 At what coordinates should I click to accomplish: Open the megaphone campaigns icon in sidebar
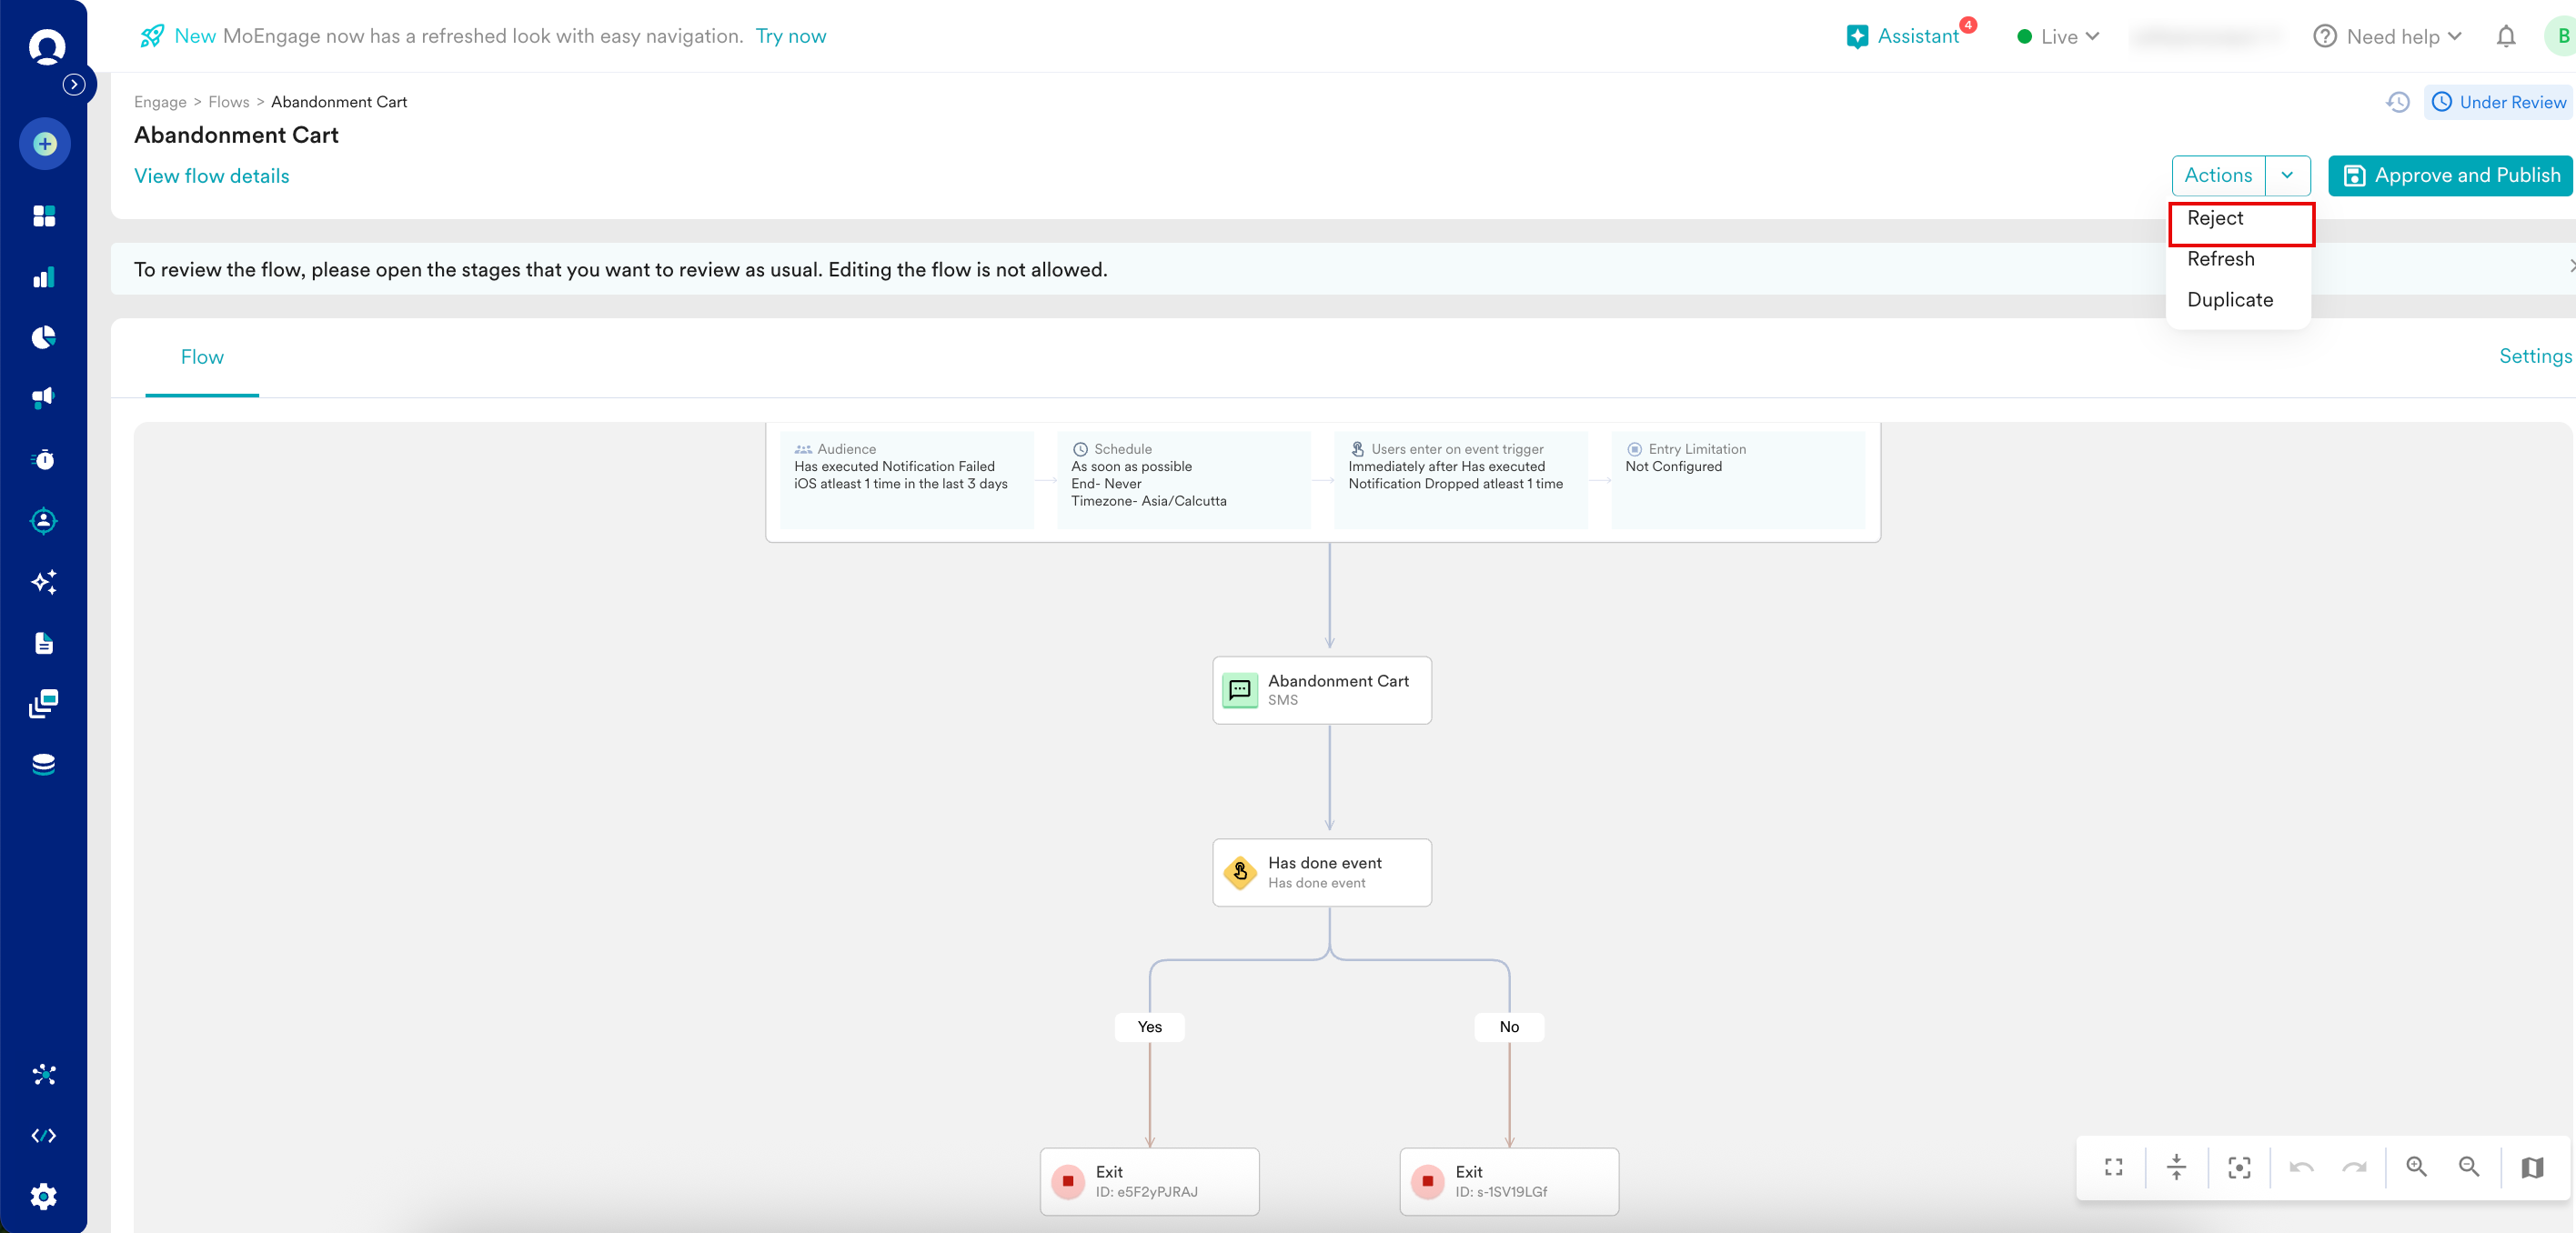pos(44,398)
